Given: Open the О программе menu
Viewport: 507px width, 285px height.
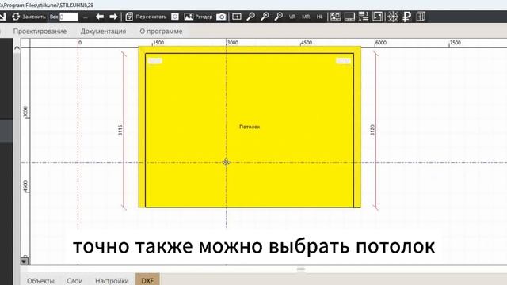Looking at the screenshot, I should coord(161,32).
